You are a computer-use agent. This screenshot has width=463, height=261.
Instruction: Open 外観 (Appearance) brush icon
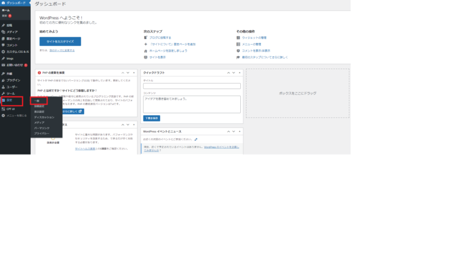click(x=3, y=74)
